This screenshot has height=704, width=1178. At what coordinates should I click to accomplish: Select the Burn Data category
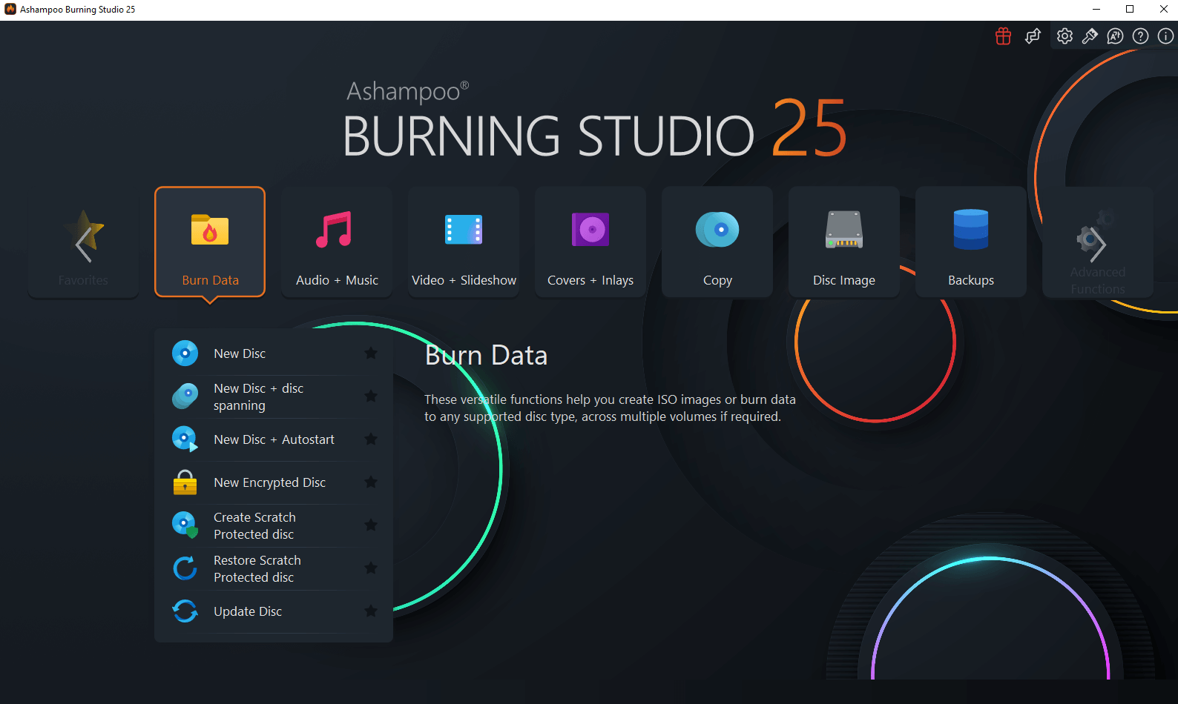(x=210, y=242)
